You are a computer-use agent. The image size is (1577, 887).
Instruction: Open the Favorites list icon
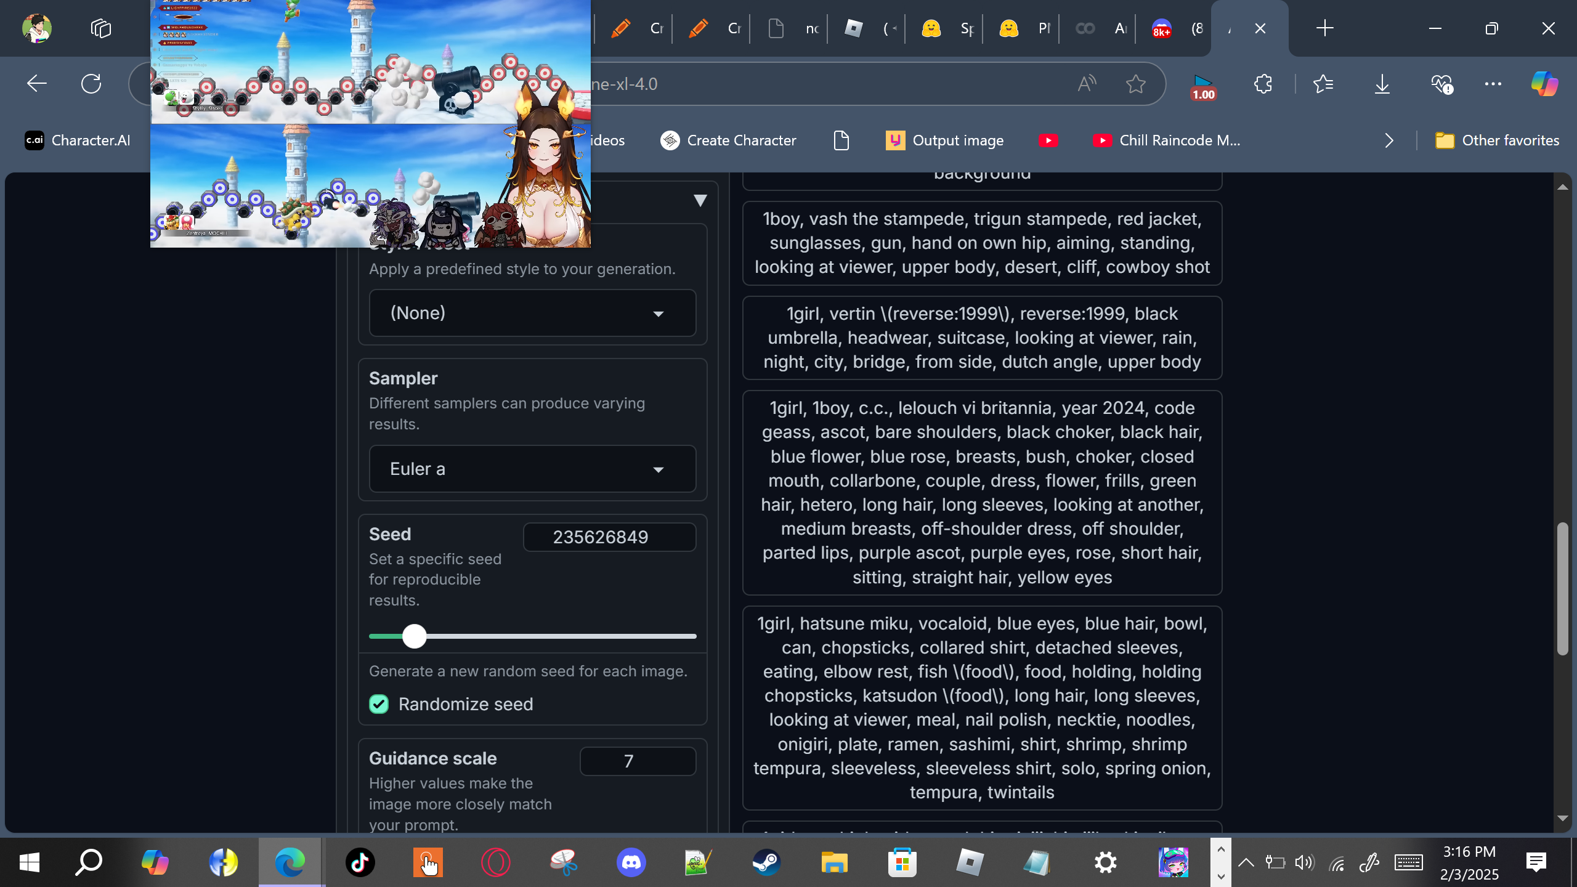click(1323, 84)
